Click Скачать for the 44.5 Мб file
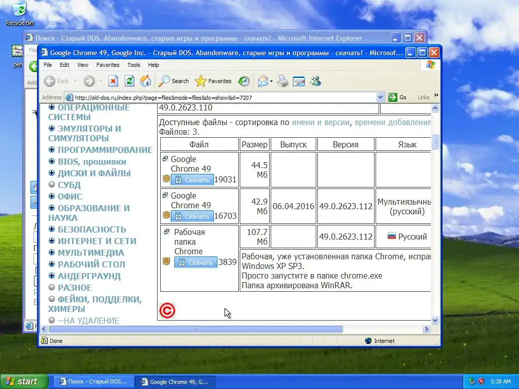 pos(192,180)
